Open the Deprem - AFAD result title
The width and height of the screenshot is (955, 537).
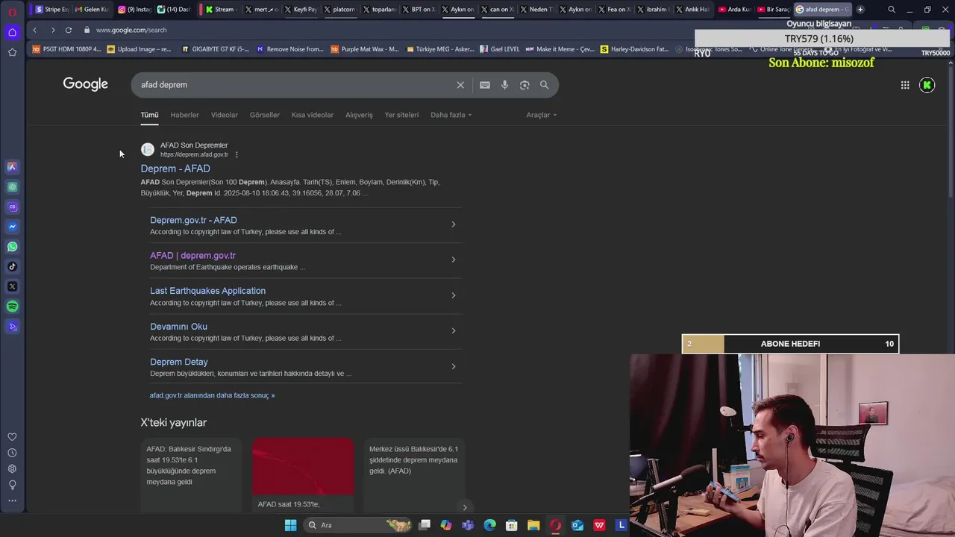(x=175, y=169)
